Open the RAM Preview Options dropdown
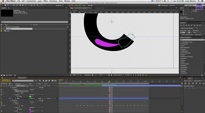 (x=189, y=28)
